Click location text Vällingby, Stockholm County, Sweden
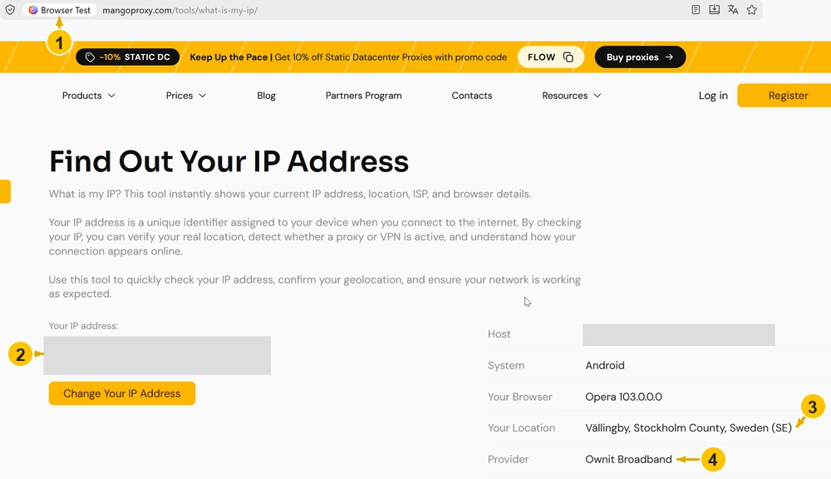Image resolution: width=831 pixels, height=479 pixels. pyautogui.click(x=688, y=427)
